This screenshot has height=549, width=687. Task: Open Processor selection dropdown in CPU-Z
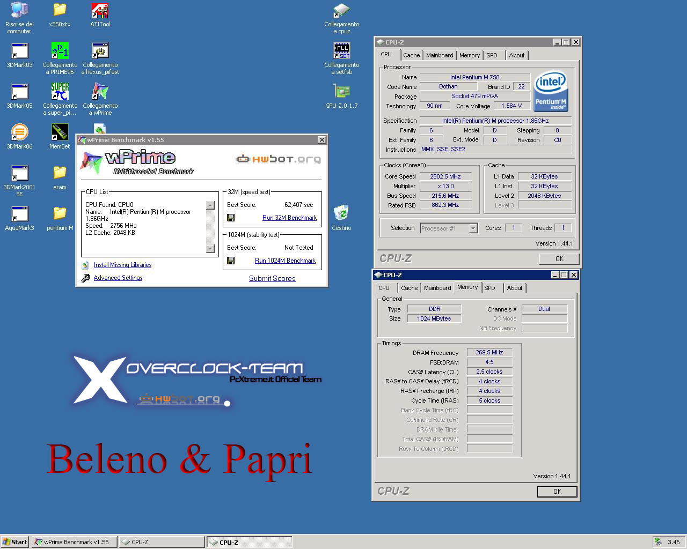pyautogui.click(x=473, y=228)
